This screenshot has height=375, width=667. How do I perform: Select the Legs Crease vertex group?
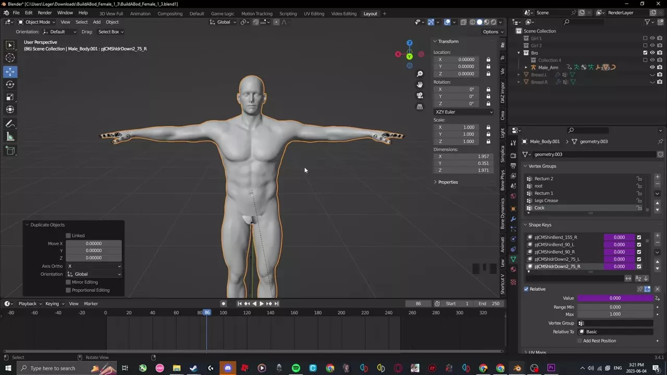coord(546,201)
